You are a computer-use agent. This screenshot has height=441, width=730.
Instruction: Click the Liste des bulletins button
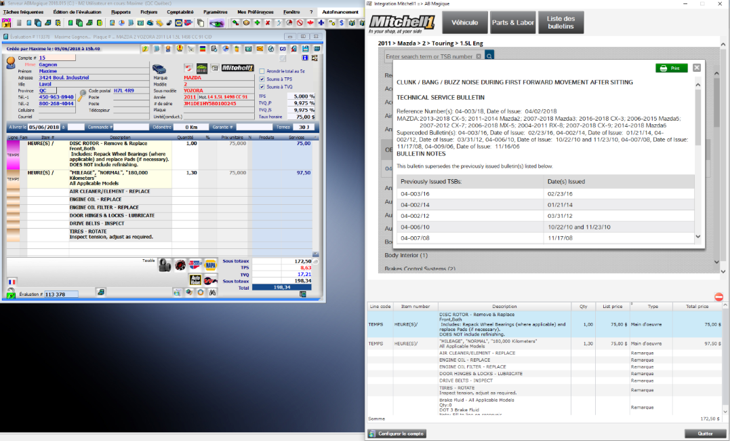click(x=561, y=22)
